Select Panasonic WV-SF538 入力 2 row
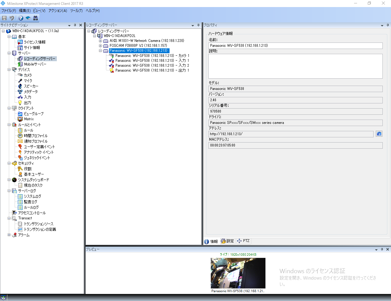Viewport: 391px width, 301px height. coord(152,65)
